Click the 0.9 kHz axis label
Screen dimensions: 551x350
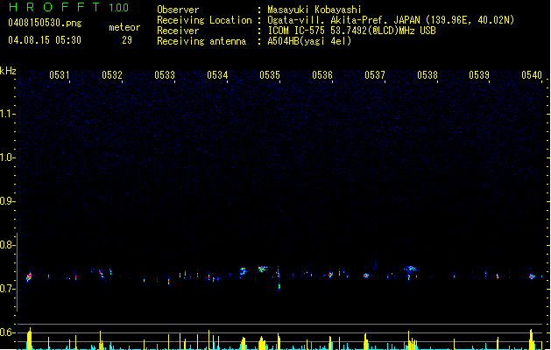coord(7,201)
